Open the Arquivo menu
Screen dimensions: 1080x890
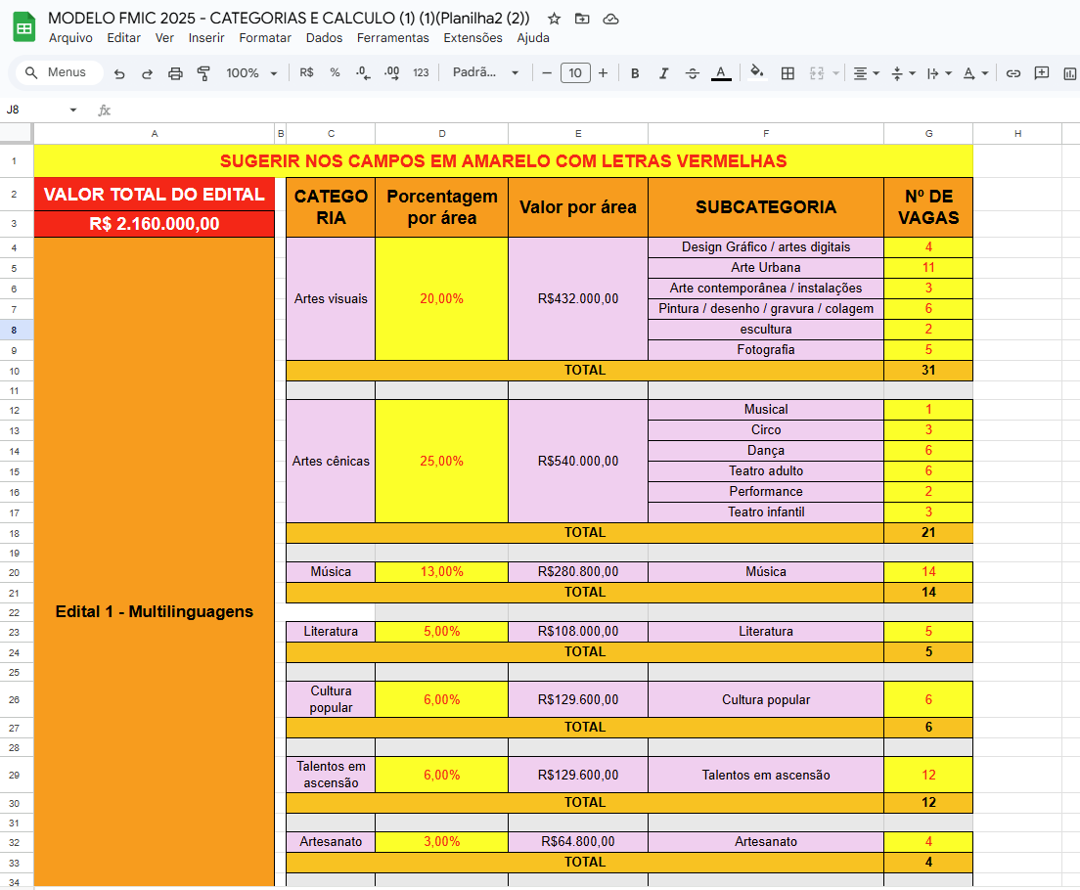click(x=70, y=38)
